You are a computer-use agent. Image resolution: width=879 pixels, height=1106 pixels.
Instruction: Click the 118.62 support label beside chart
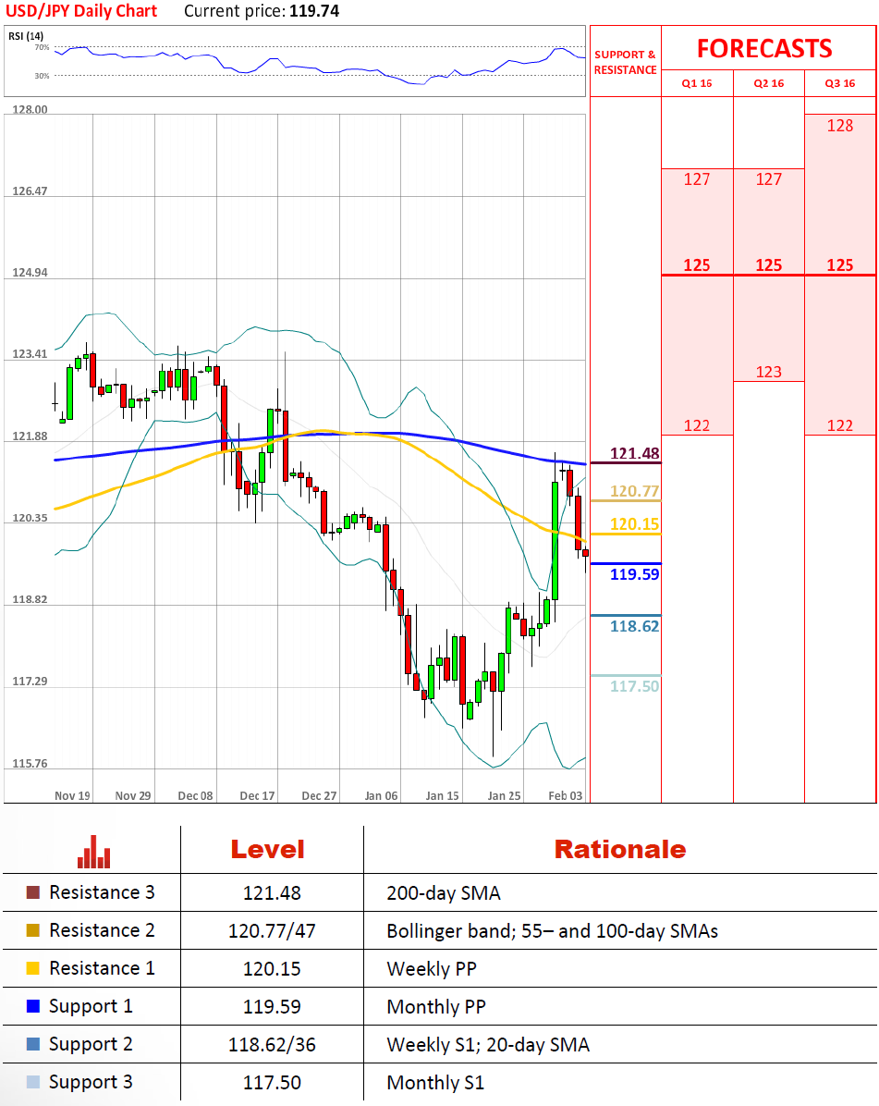click(634, 626)
